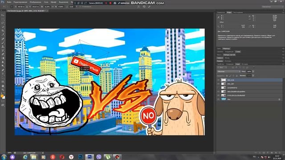Change screen mode from toolbar bottom

coord(3,105)
